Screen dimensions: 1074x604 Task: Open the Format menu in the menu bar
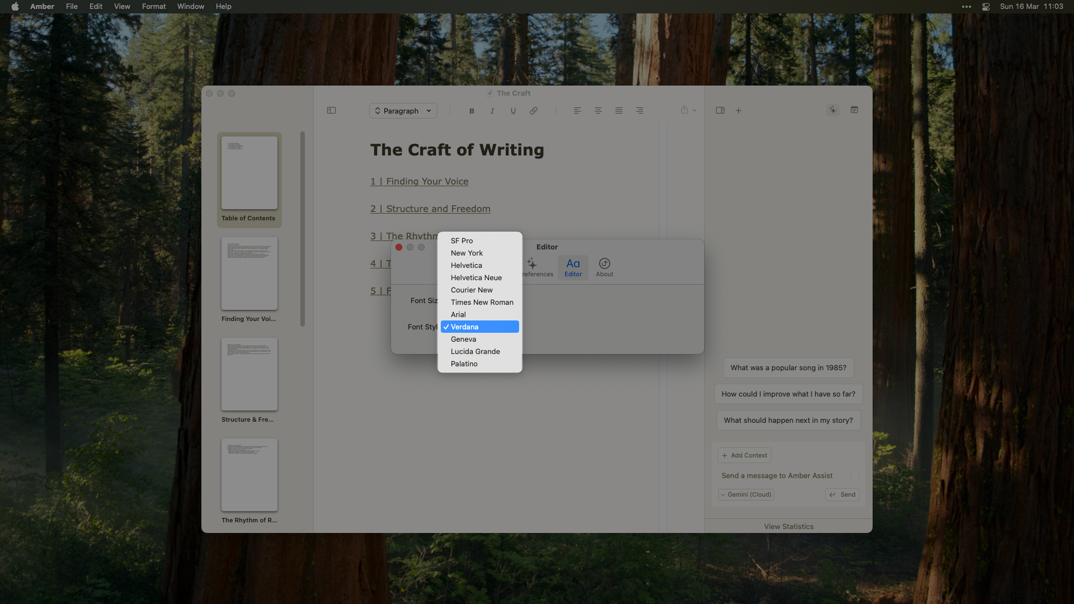point(153,6)
